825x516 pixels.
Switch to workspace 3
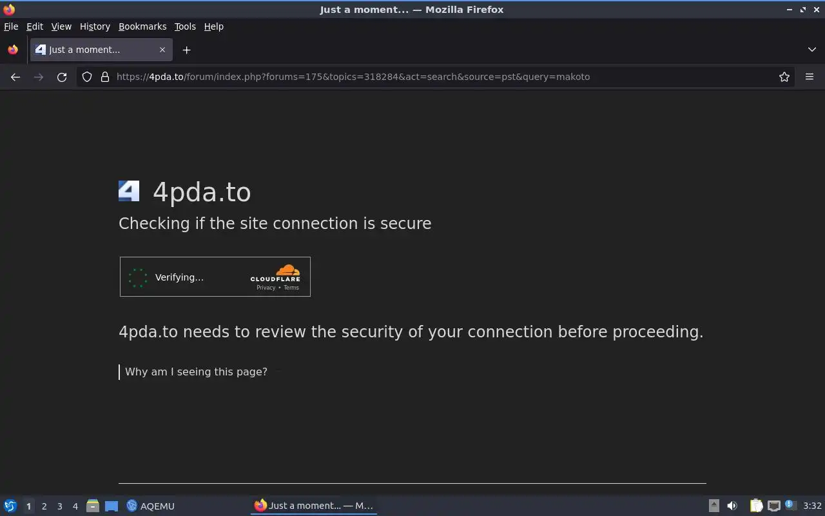click(59, 506)
